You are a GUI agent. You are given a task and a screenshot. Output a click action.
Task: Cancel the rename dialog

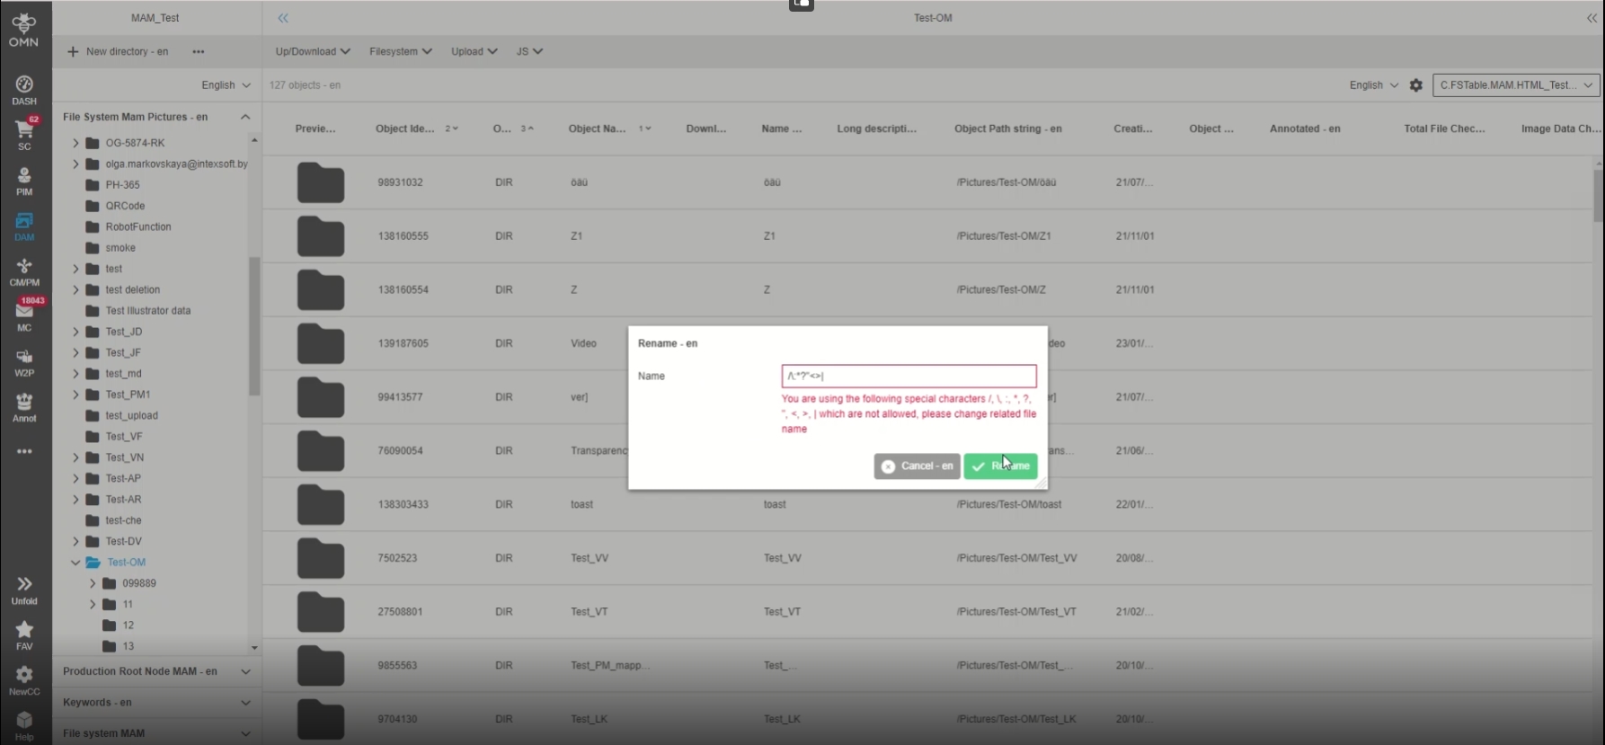click(x=917, y=466)
